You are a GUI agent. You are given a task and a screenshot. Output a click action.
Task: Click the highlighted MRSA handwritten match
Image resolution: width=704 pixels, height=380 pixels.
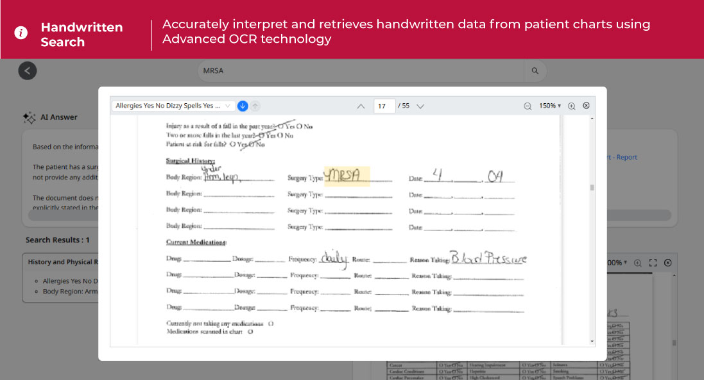click(347, 175)
